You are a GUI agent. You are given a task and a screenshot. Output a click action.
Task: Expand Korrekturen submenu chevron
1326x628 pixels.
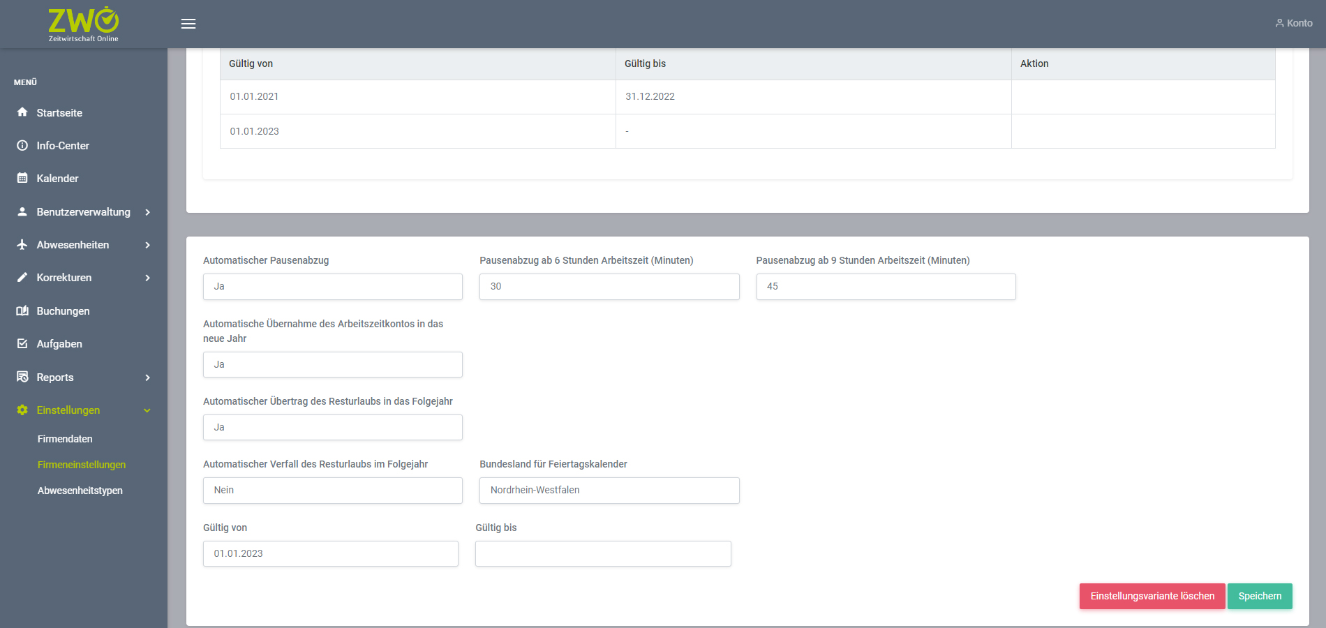(147, 278)
